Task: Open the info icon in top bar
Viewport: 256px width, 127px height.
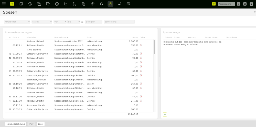Action: (251, 4)
